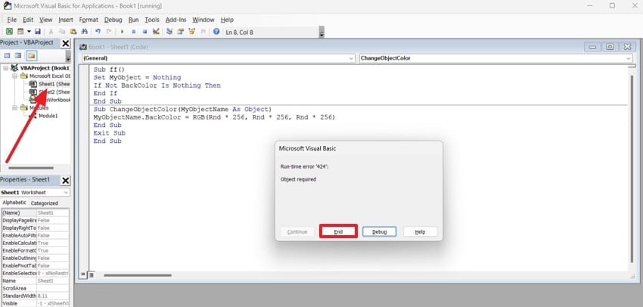
Task: Click the Insert UserForm toolbar icon
Action: (20, 32)
